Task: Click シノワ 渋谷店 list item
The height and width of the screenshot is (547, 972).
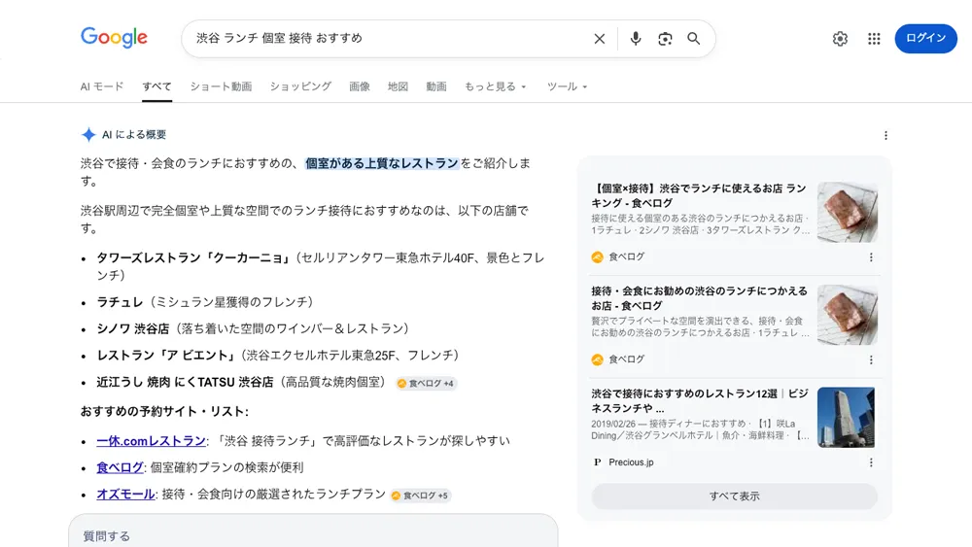Action: pyautogui.click(x=256, y=328)
